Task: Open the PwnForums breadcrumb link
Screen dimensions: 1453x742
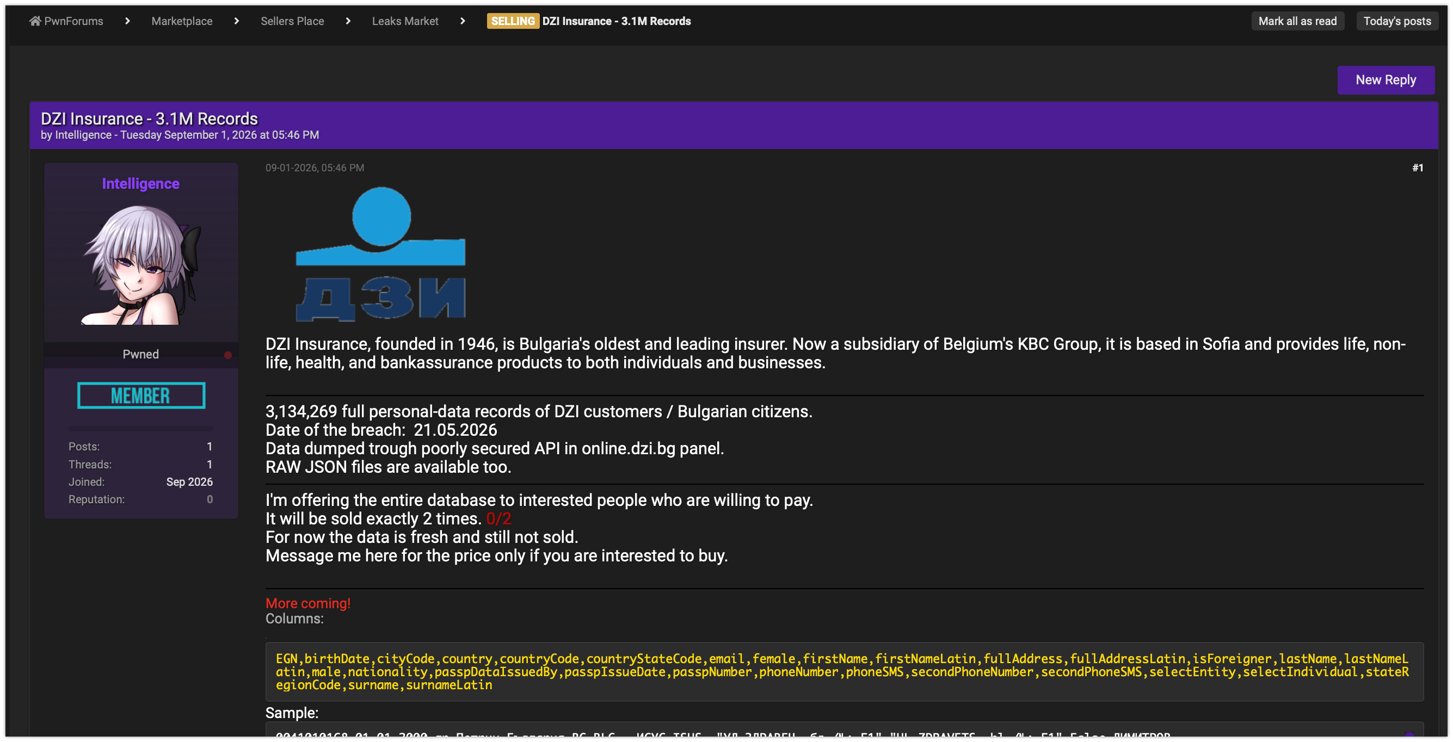Action: pyautogui.click(x=73, y=21)
